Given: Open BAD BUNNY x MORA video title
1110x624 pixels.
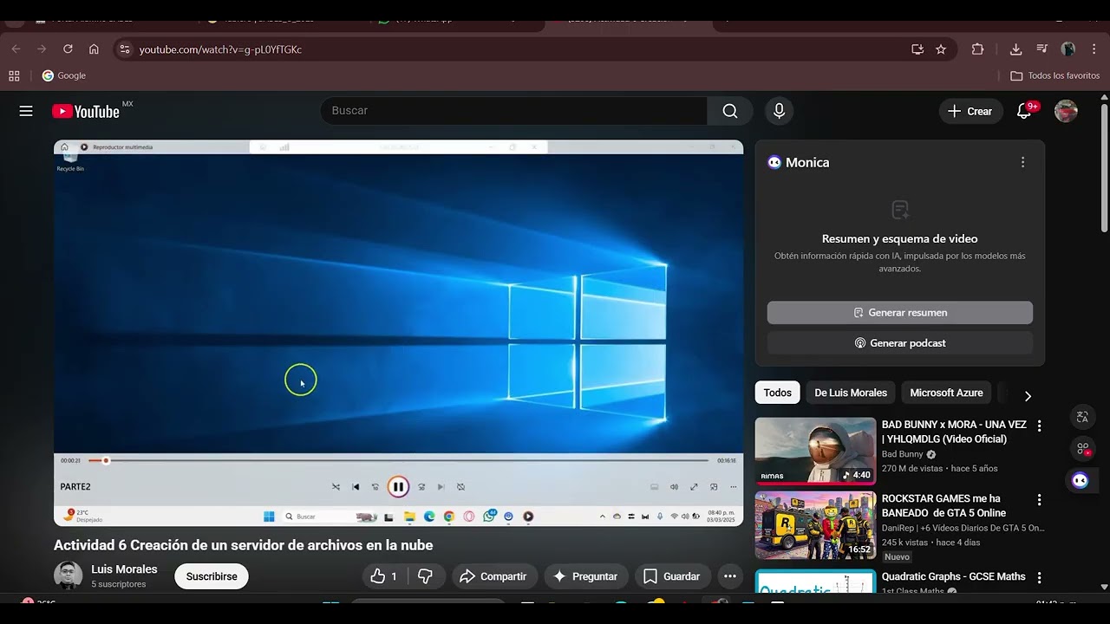Looking at the screenshot, I should click(x=954, y=432).
